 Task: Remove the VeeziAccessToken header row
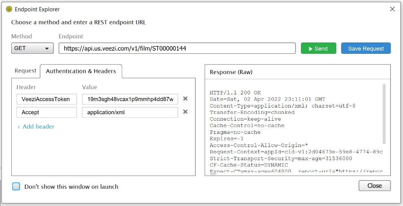[x=185, y=98]
